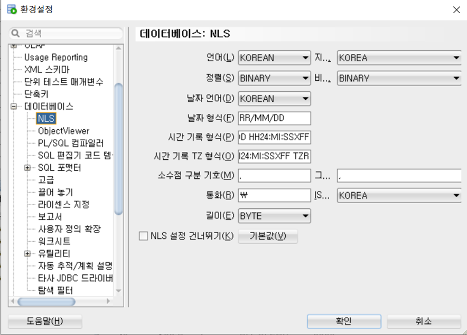Open the territory KOREA dropdown
This screenshot has width=467, height=335.
(x=399, y=58)
